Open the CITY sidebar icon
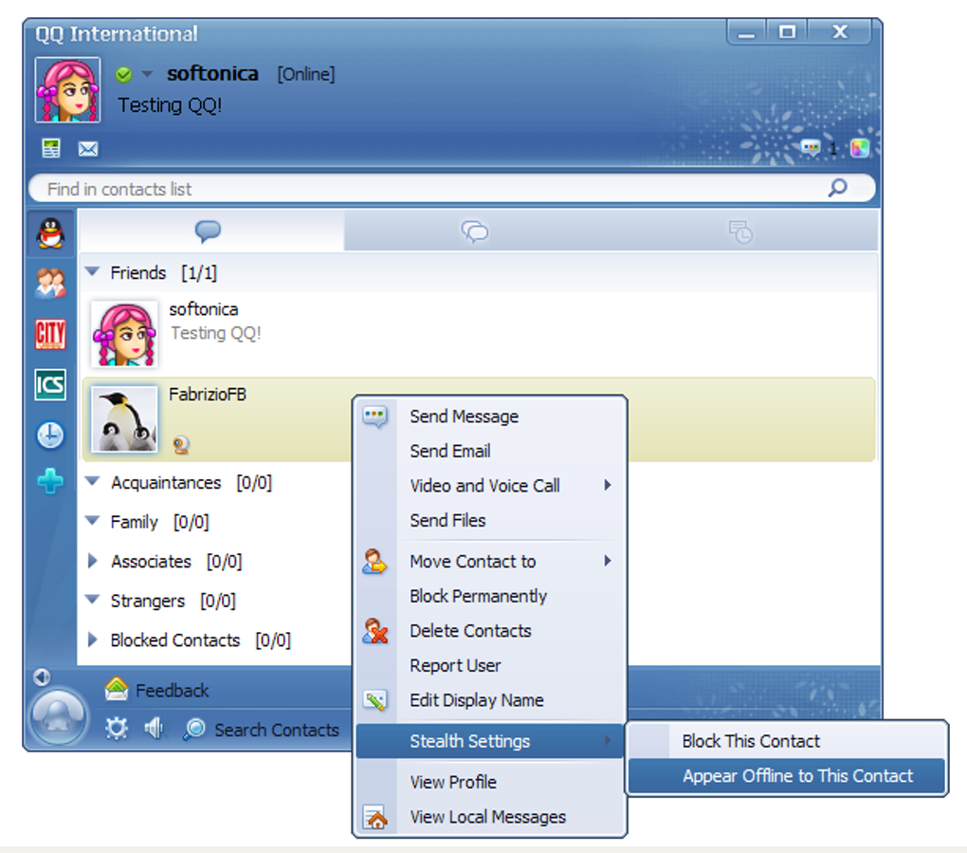This screenshot has height=853, width=967. coord(50,335)
